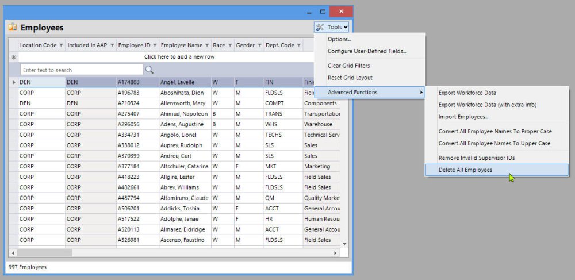Viewport: 575px width, 280px height.
Task: Click row selector arrow for Angel, Lavelle
Action: pos(14,82)
